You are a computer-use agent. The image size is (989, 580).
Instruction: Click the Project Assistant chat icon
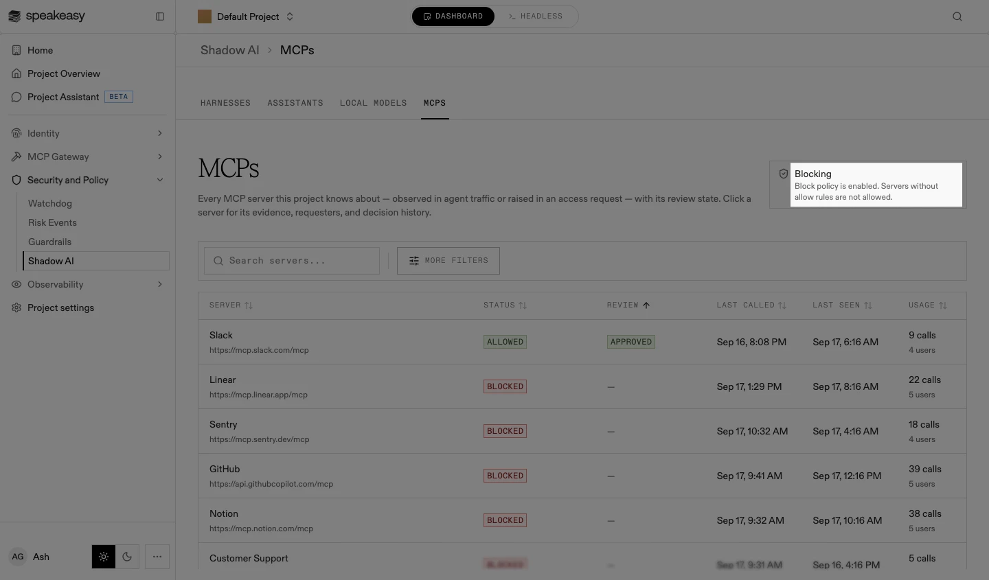click(16, 97)
